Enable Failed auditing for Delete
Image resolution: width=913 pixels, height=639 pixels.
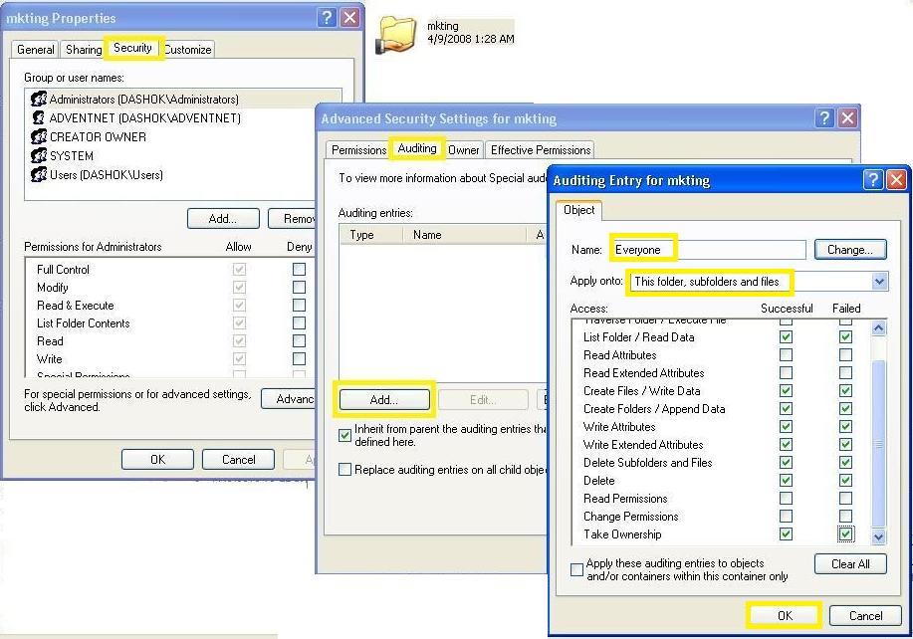click(x=845, y=481)
